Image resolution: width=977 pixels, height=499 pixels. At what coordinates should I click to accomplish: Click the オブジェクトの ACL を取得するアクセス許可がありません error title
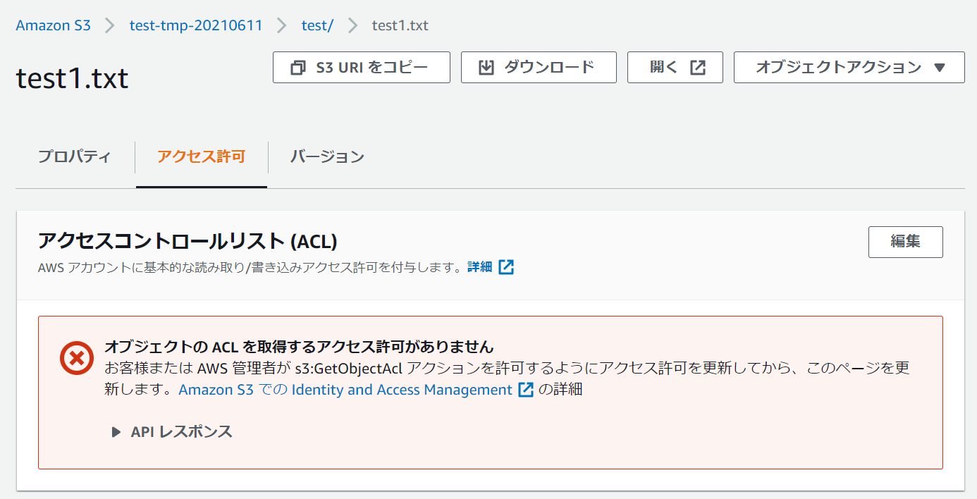click(299, 346)
